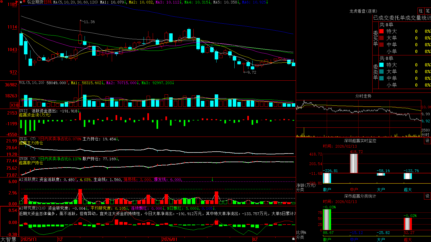Click the 大智慧 logo in the corner
Viewport: 431px width, 242px height.
[x=8, y=239]
